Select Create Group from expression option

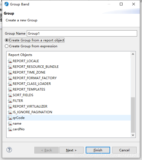[31, 46]
